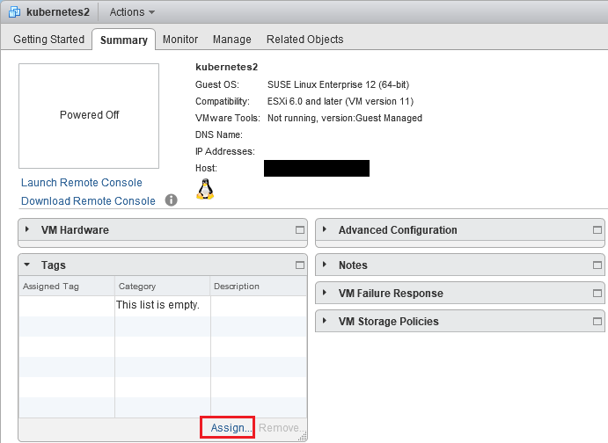Click the info icon beside Download Remote Console
The height and width of the screenshot is (443, 608).
pos(171,200)
